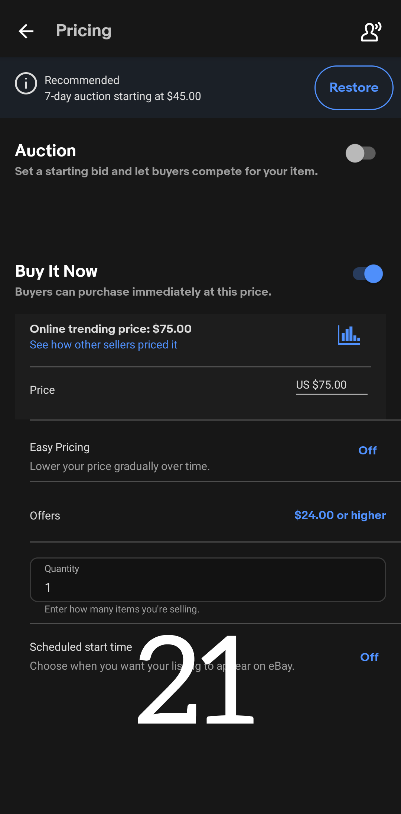
Task: Tap the Buy It Now heading
Action: [56, 271]
